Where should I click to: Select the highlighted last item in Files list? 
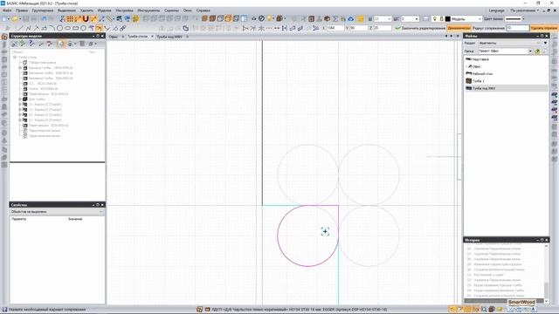[x=507, y=88]
